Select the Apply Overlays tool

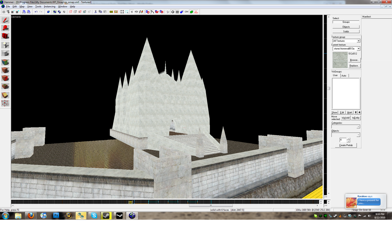(x=5, y=86)
